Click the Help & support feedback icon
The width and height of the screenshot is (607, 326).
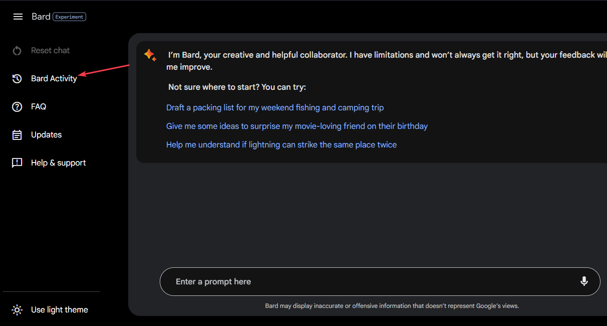pyautogui.click(x=17, y=163)
